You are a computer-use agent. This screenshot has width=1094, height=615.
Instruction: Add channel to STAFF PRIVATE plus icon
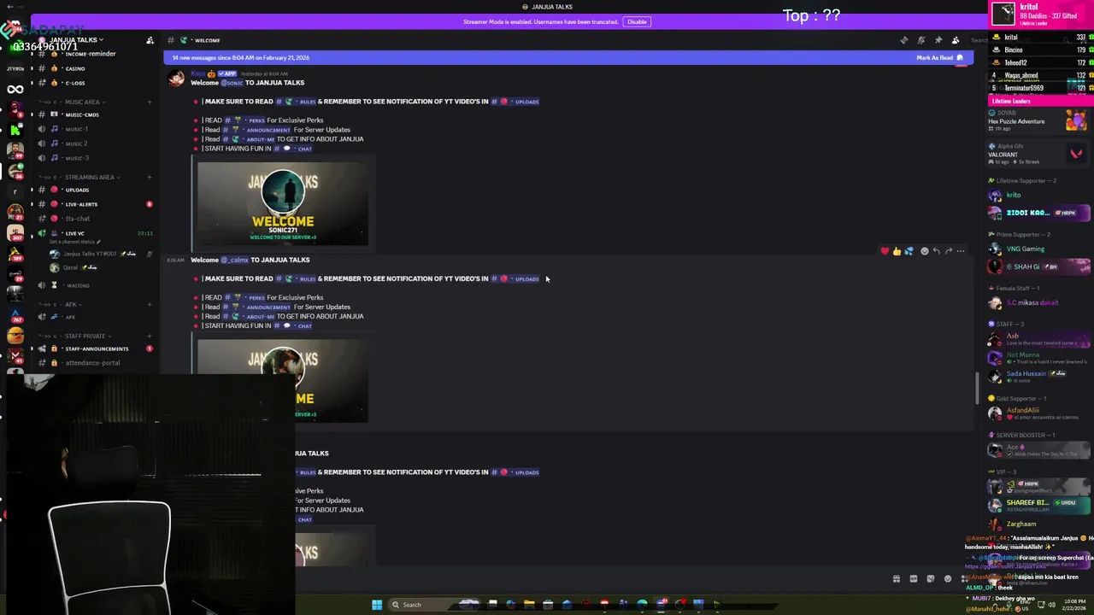tap(150, 336)
